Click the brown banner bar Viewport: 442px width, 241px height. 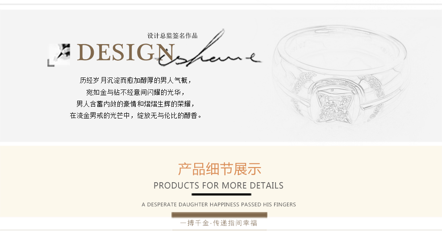click(x=219, y=215)
